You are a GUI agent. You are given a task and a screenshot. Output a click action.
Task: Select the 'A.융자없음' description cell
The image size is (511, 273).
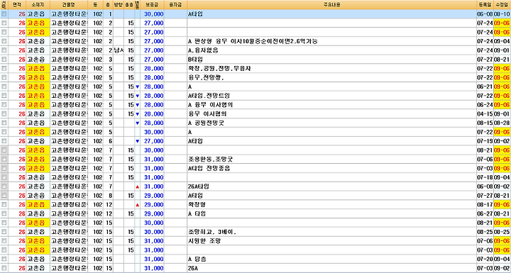point(331,50)
